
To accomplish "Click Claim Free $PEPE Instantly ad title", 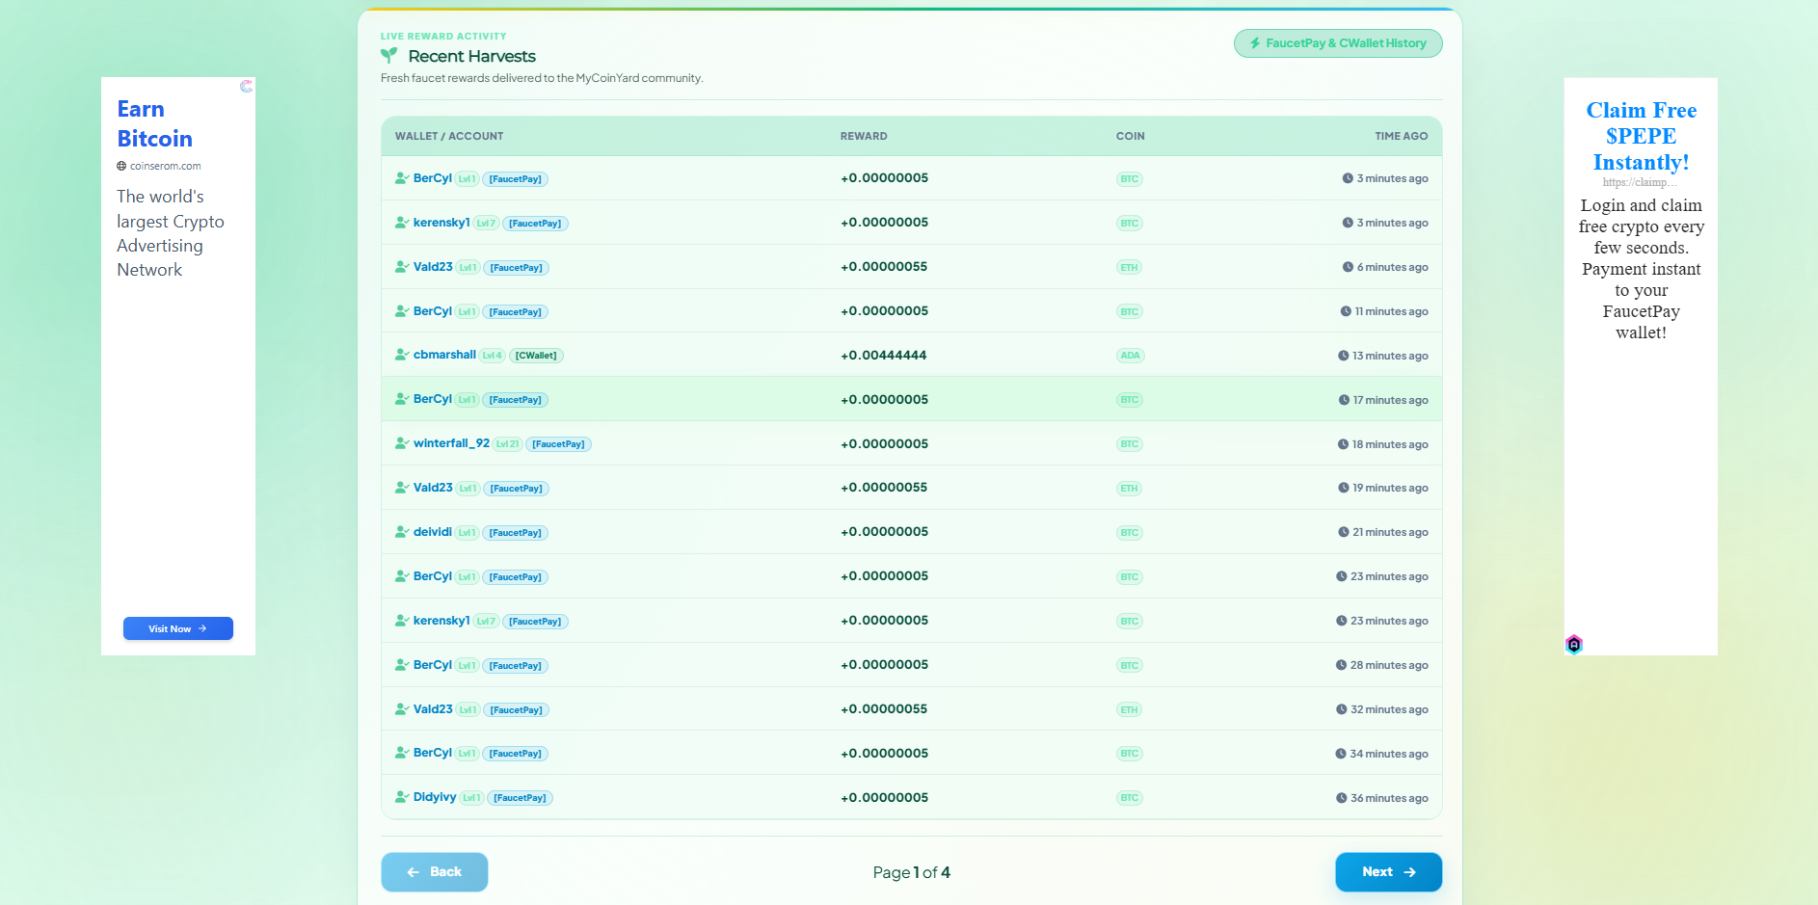I will tap(1641, 136).
